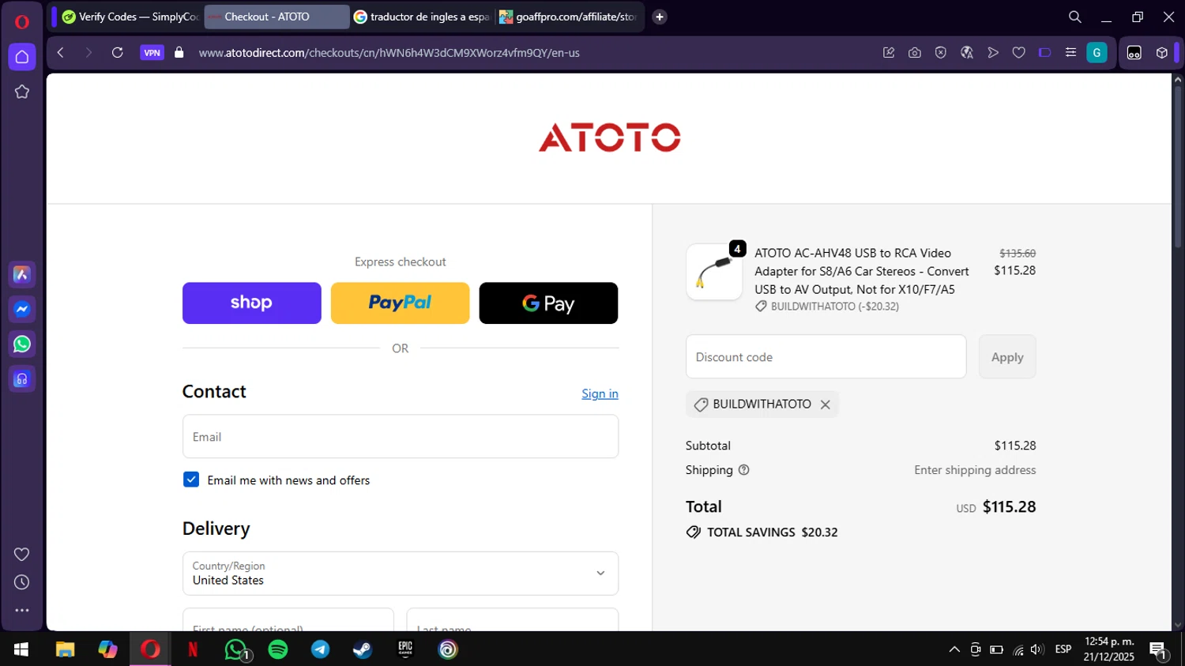The width and height of the screenshot is (1185, 666).
Task: Expand the Country/Region dropdown
Action: pyautogui.click(x=401, y=574)
